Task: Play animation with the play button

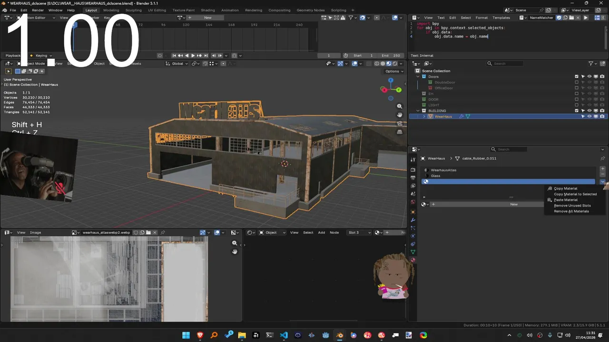Action: [x=193, y=56]
